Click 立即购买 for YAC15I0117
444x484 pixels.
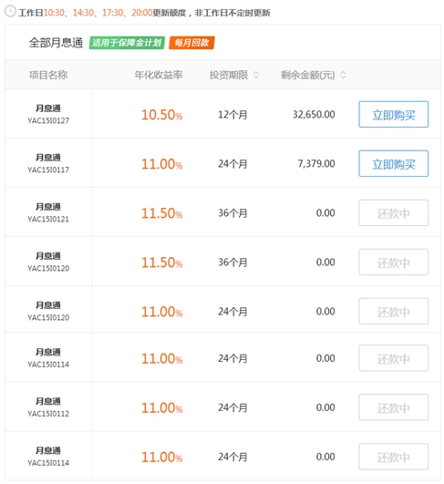(x=393, y=163)
